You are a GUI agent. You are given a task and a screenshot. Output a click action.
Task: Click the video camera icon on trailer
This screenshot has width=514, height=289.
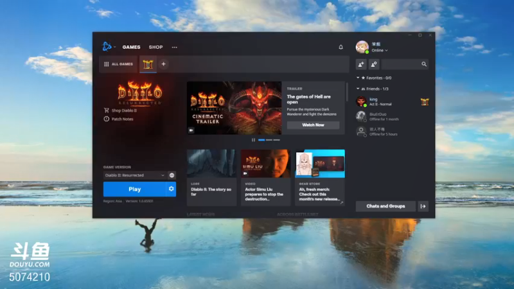[191, 130]
